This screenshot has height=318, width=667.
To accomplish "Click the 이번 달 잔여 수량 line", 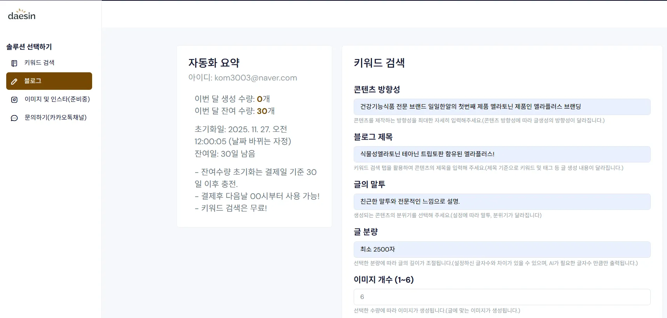I will pos(235,111).
